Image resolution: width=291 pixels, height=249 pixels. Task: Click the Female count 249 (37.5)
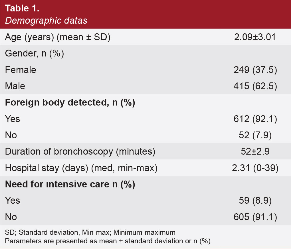(255, 70)
